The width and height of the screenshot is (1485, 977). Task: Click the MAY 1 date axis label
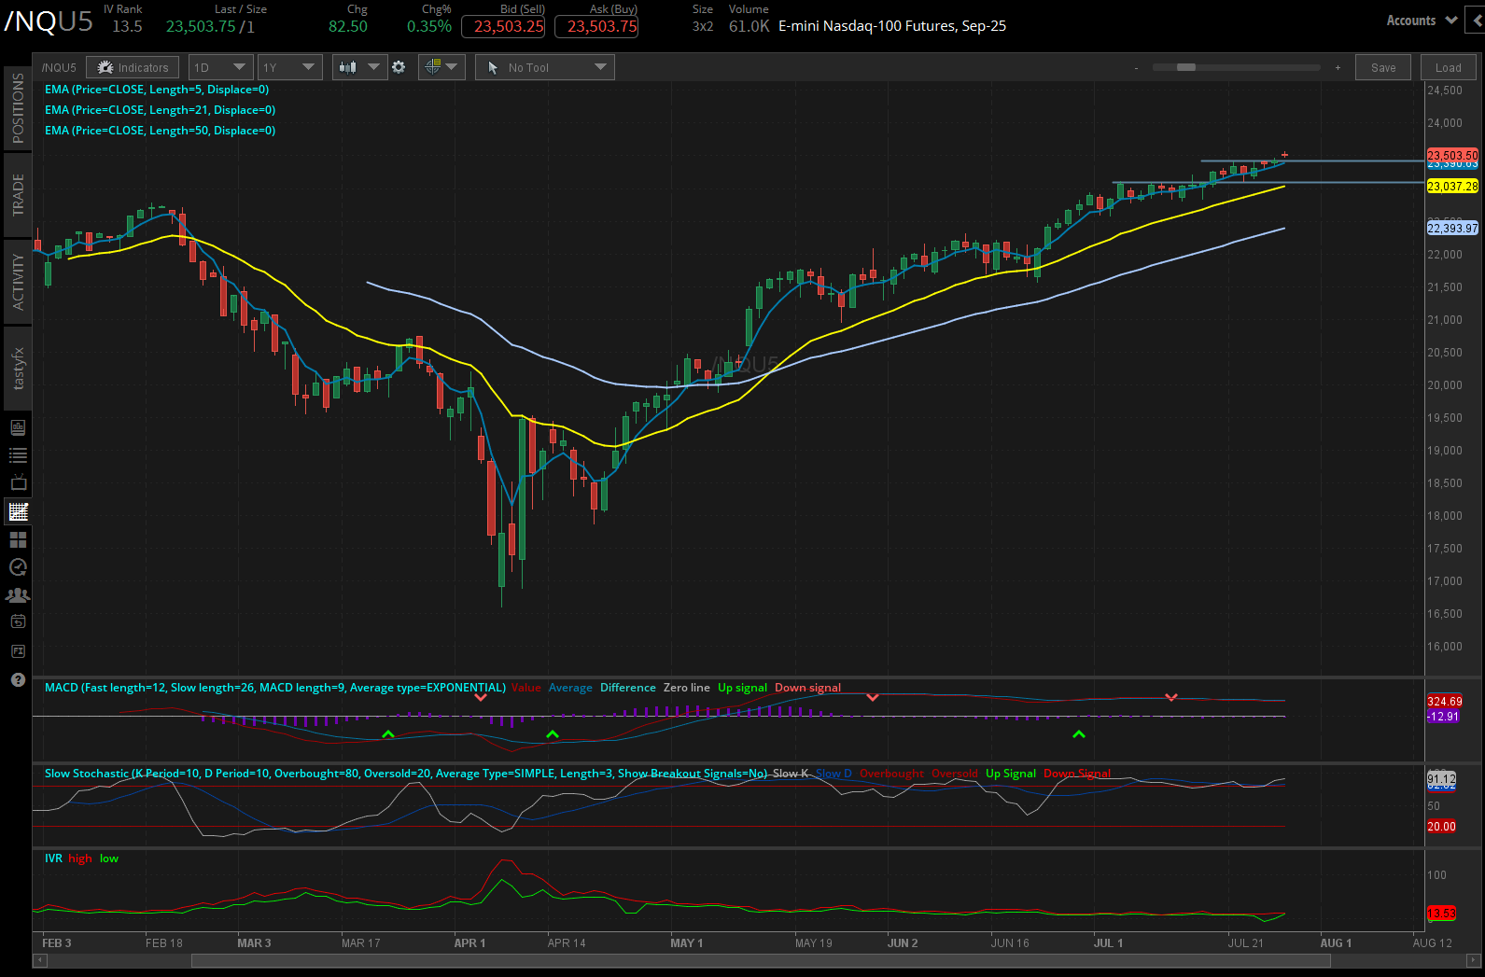(x=686, y=943)
